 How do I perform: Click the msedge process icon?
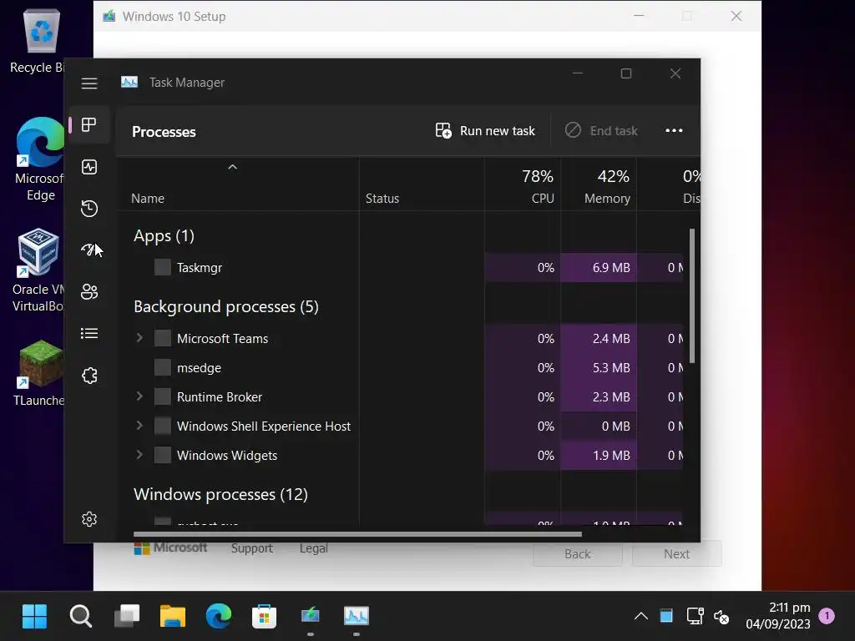coord(163,367)
